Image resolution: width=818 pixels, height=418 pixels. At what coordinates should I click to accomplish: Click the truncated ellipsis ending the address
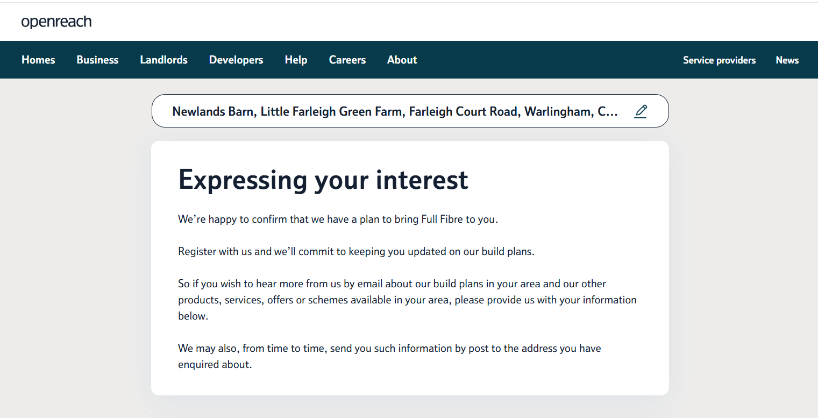click(x=612, y=112)
